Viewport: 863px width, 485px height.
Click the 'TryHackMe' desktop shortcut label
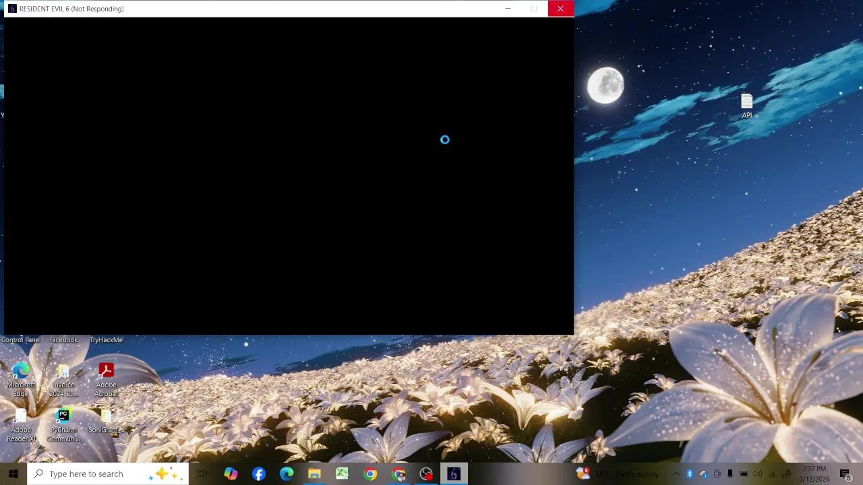(106, 340)
